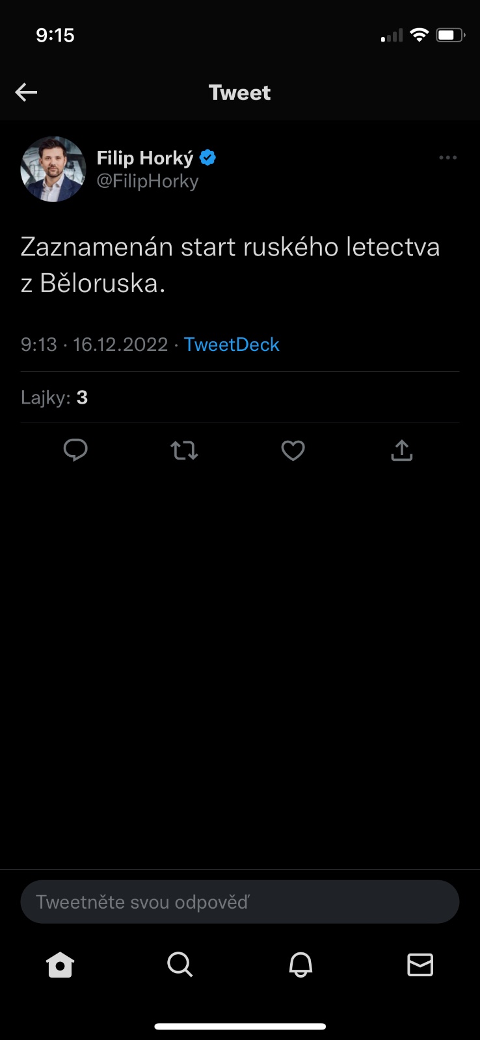Open the three-dot tweet options menu
The height and width of the screenshot is (1040, 480).
tap(447, 158)
